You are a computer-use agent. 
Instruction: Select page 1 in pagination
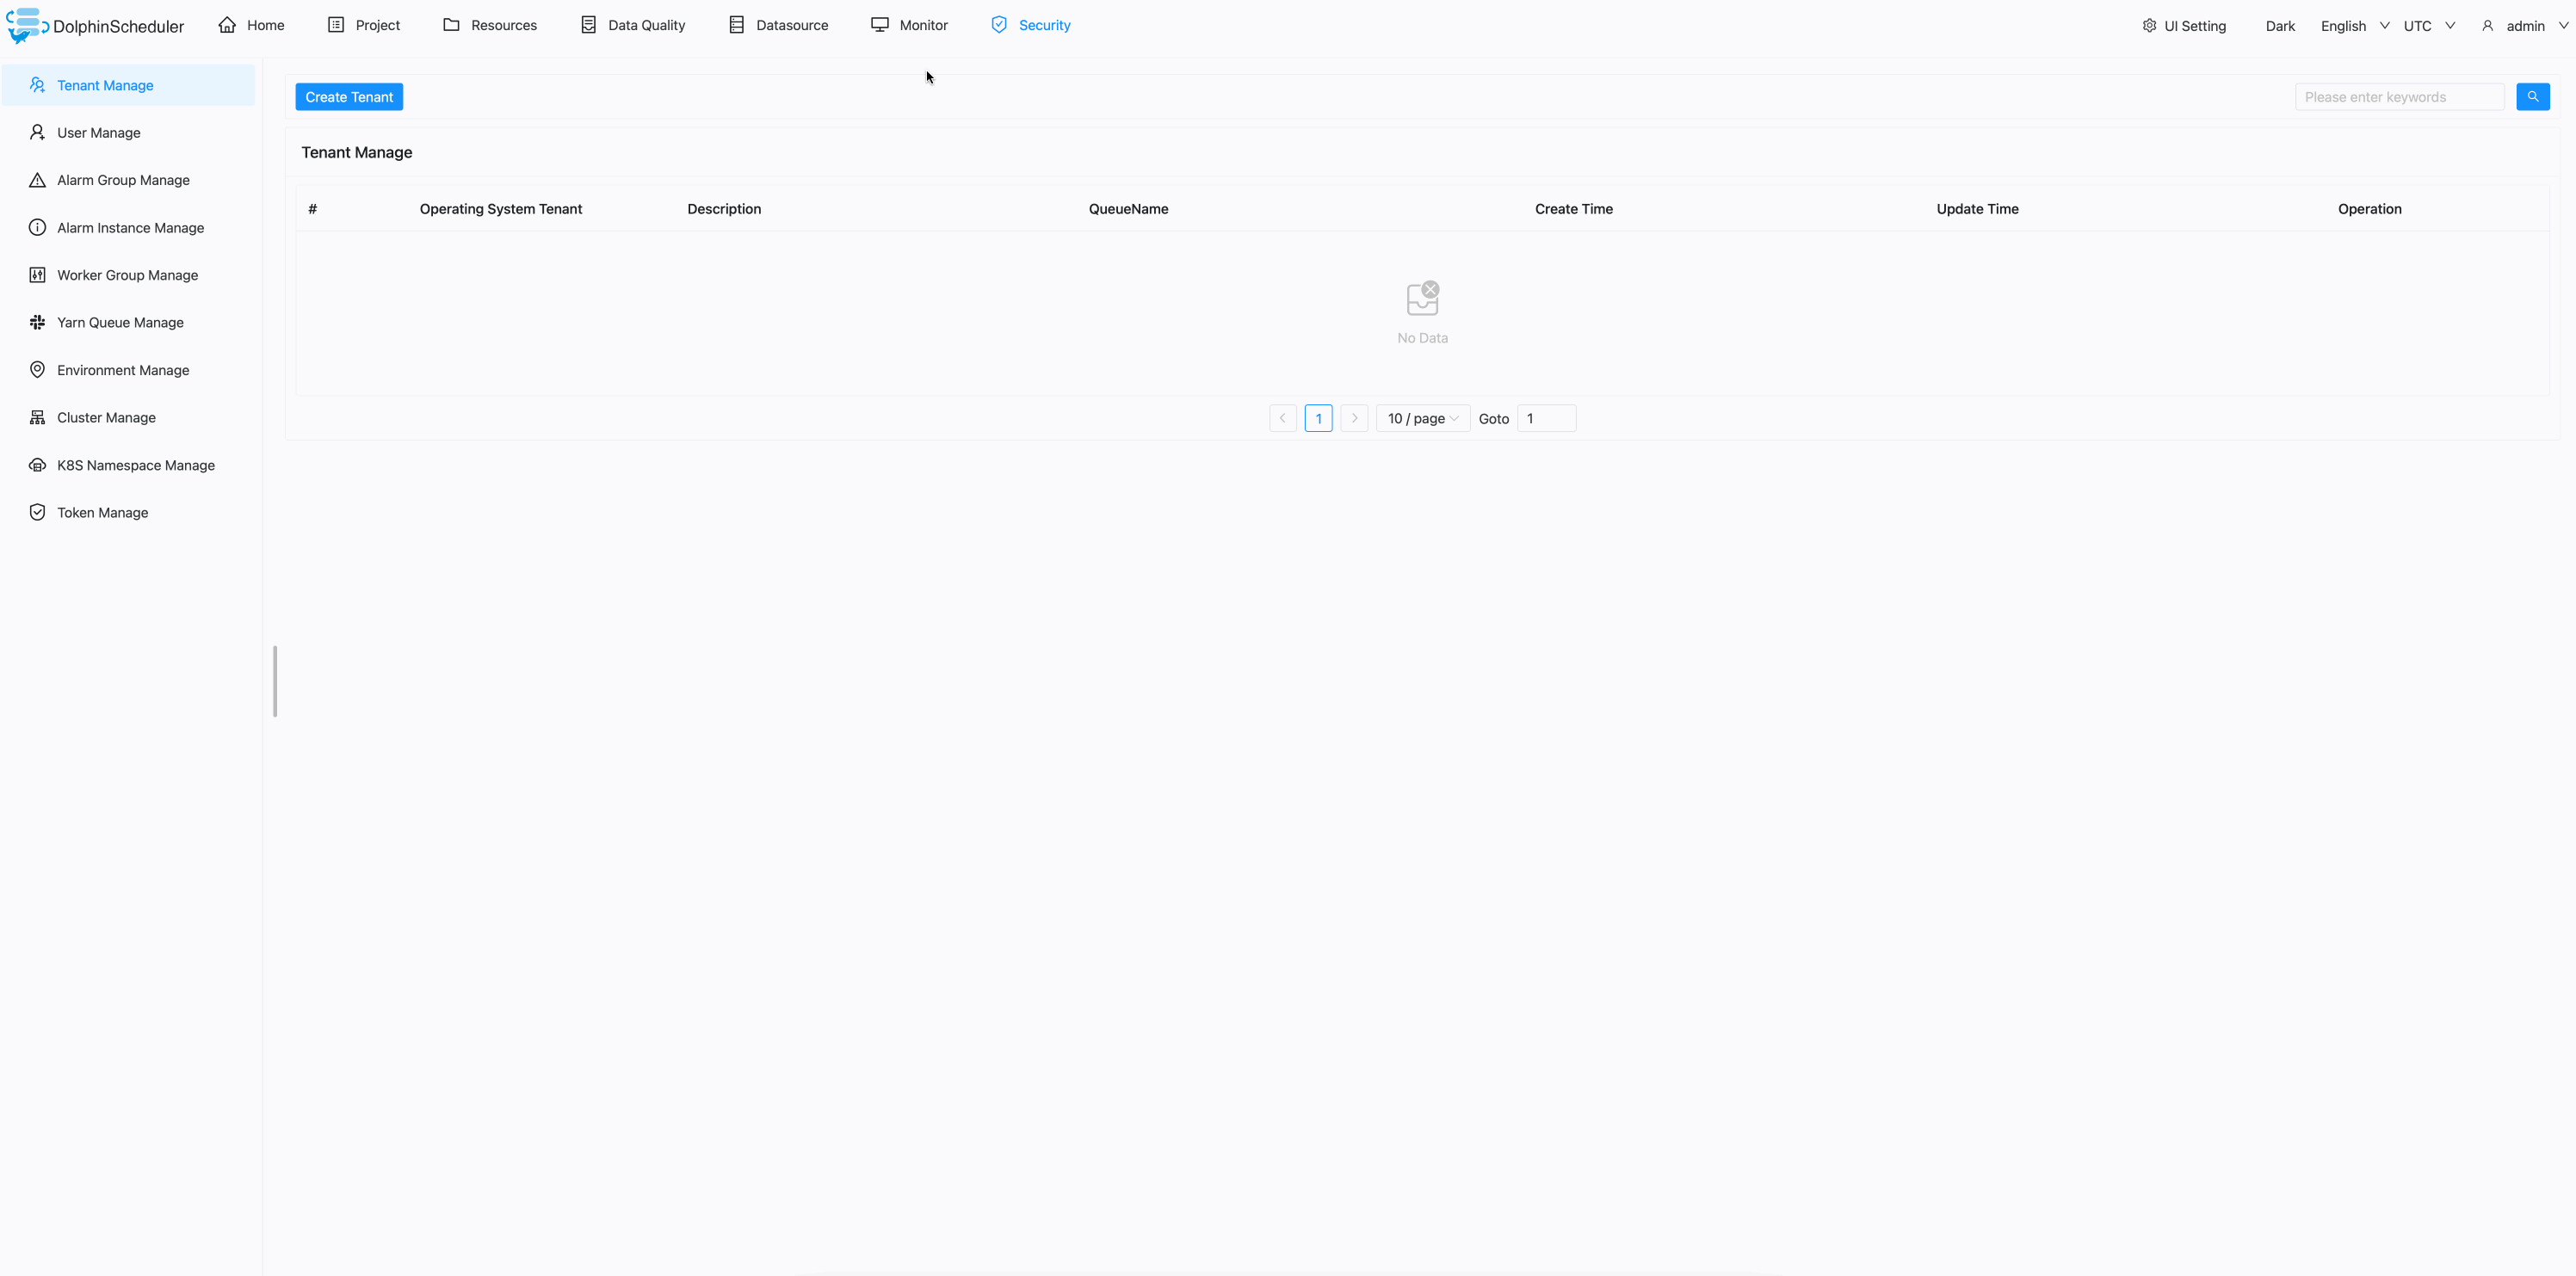pos(1318,418)
